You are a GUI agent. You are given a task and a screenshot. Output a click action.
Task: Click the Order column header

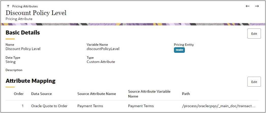(x=19, y=94)
